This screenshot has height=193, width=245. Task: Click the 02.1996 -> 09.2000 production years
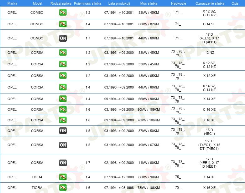pyautogui.click(x=119, y=163)
